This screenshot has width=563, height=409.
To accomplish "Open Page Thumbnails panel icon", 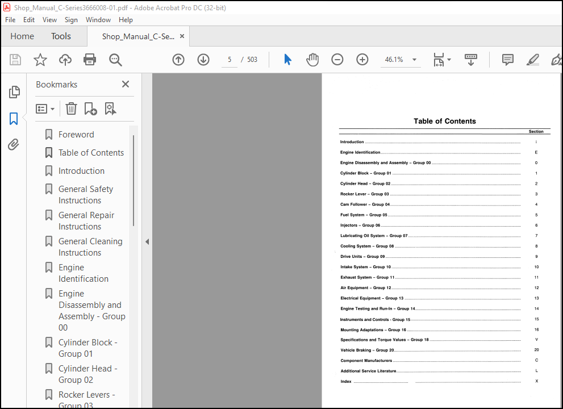I will pyautogui.click(x=14, y=92).
